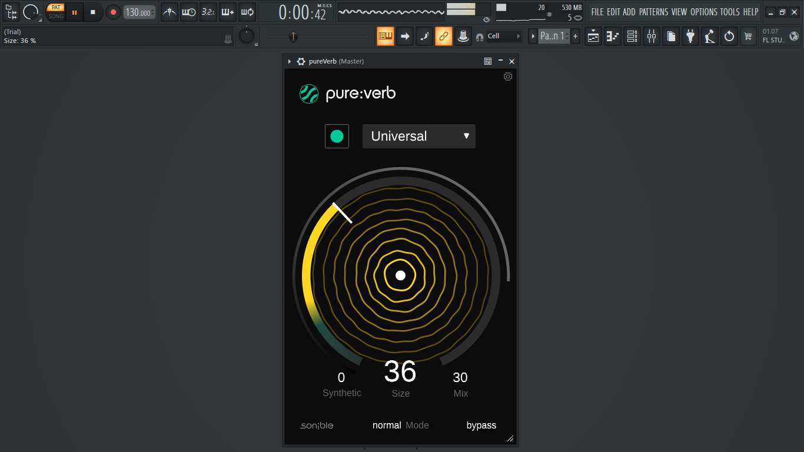
Task: Open the Channel rack icon
Action: (632, 36)
